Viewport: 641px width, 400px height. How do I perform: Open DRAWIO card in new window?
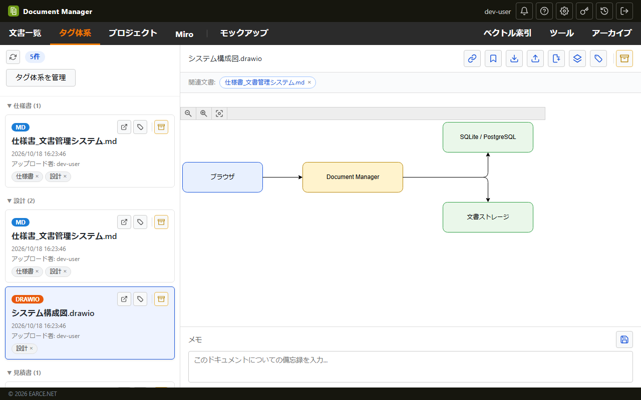[124, 299]
